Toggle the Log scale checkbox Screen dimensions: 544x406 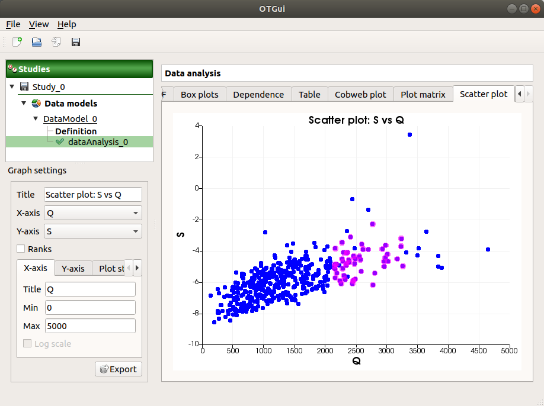pos(27,343)
